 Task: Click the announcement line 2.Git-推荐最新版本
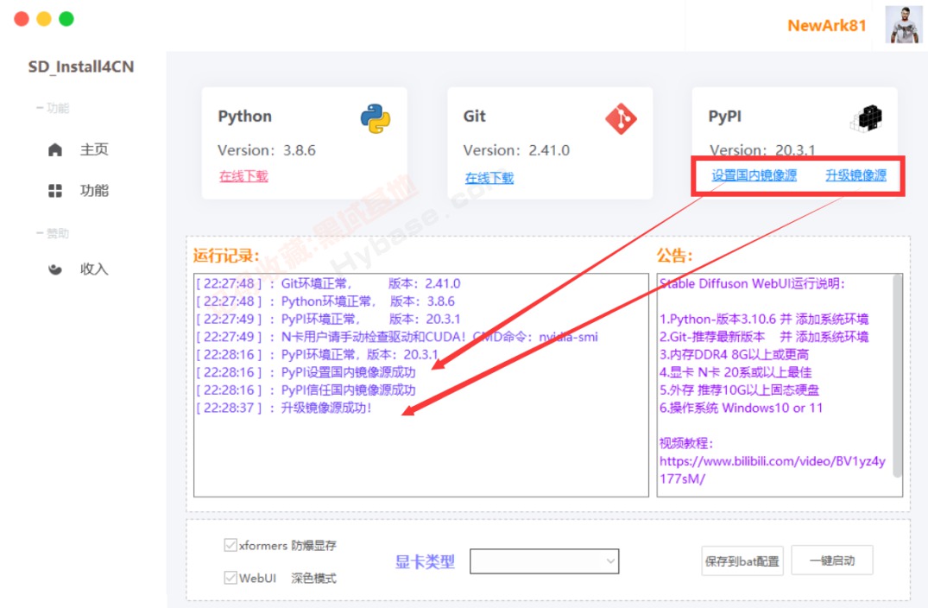tap(764, 337)
